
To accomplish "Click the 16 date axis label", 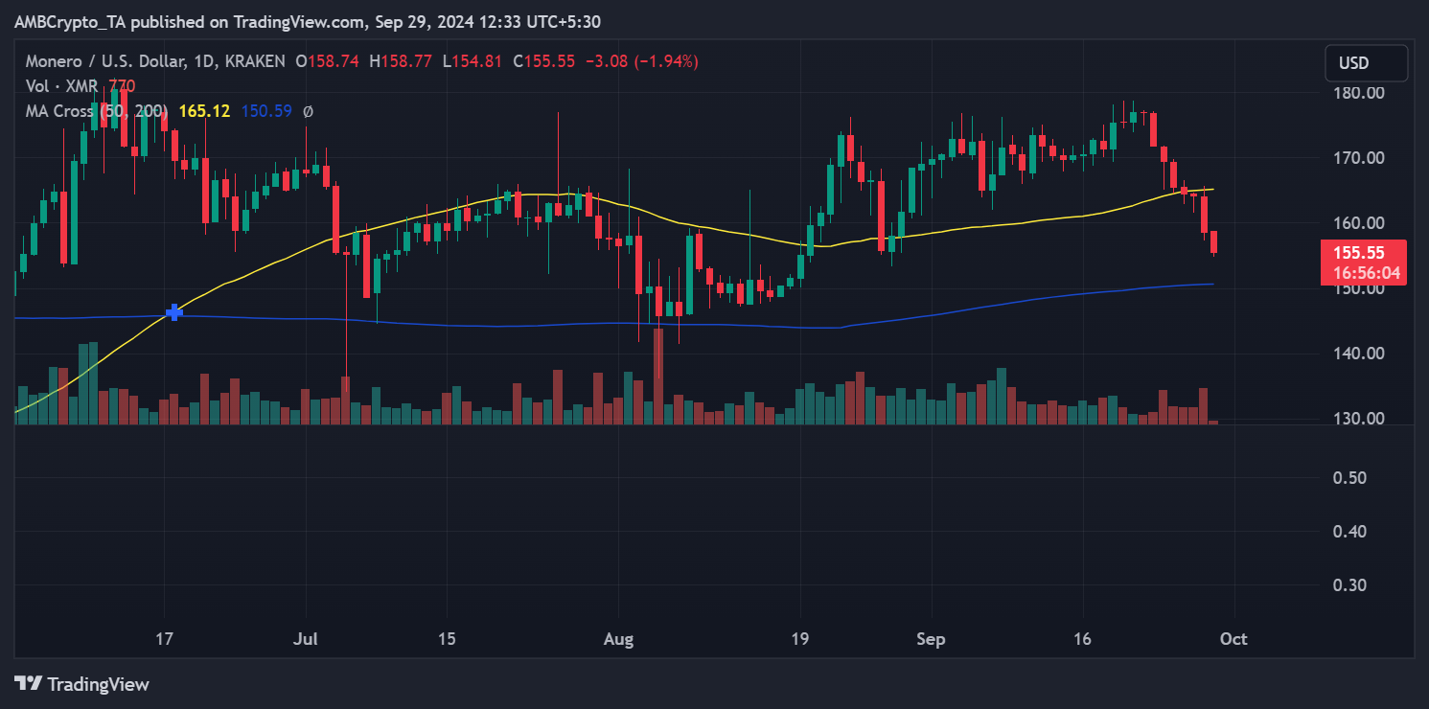I will (x=1082, y=639).
